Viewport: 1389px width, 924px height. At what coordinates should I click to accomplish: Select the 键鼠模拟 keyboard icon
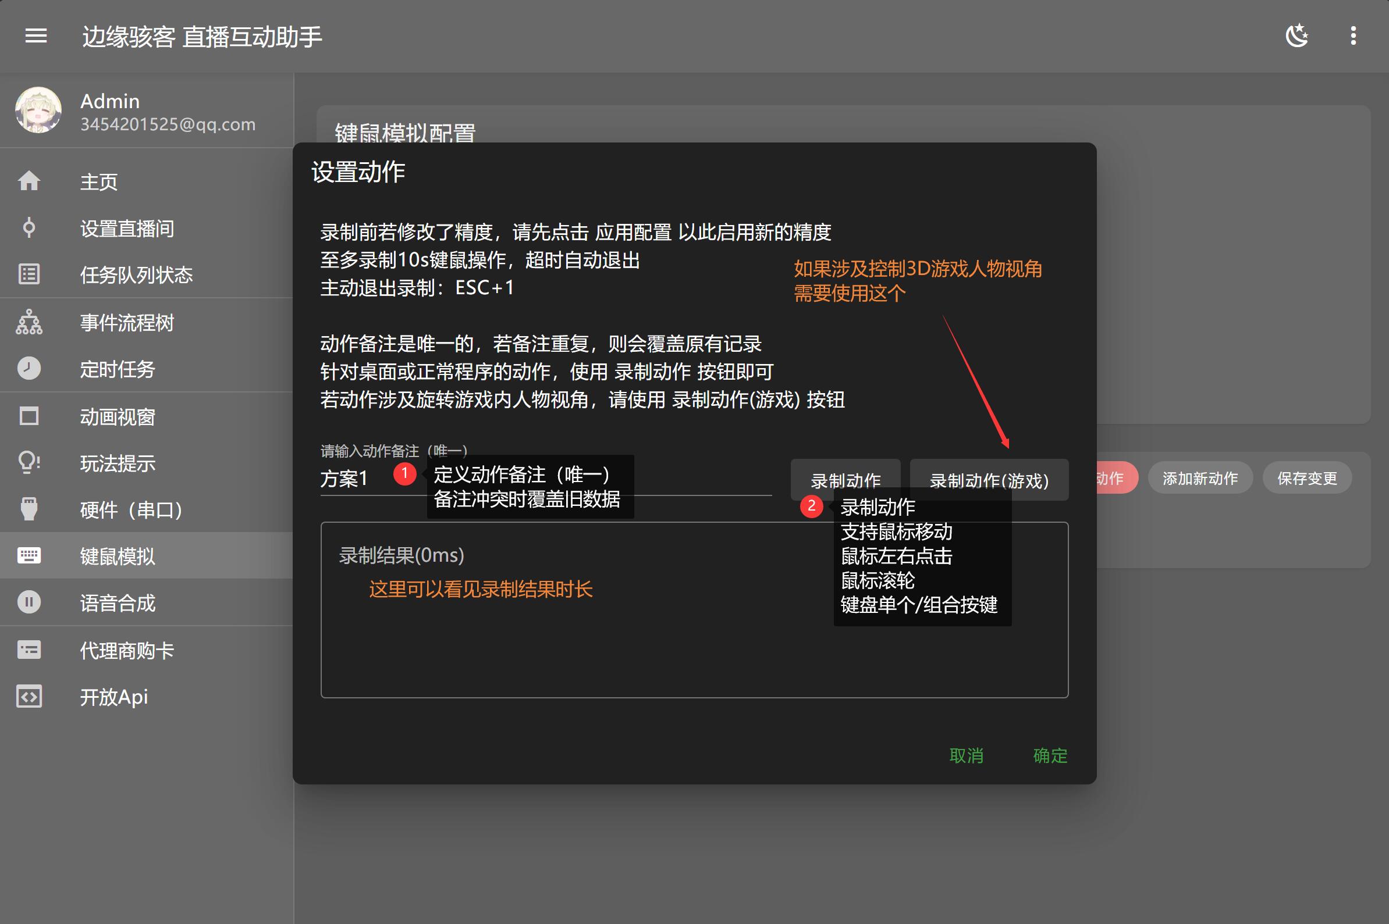pos(29,556)
